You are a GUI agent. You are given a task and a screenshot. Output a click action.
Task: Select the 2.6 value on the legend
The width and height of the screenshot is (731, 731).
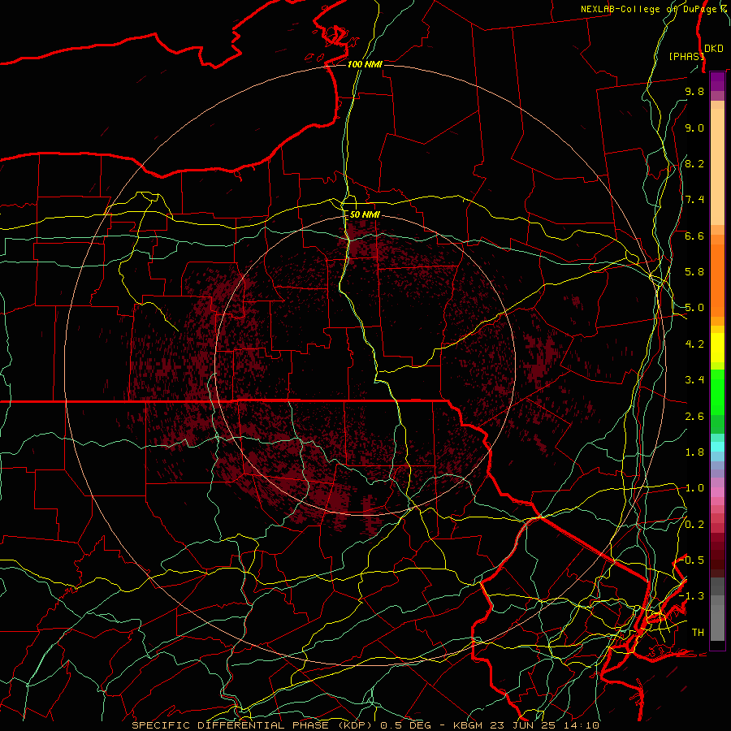click(694, 417)
